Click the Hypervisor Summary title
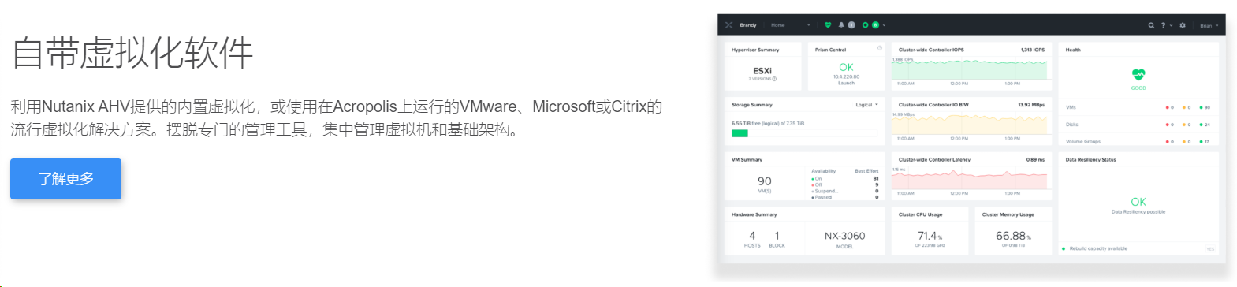 [x=755, y=50]
